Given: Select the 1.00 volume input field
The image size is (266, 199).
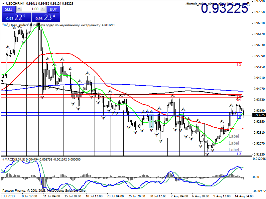Looking at the screenshot, I should (31, 9).
